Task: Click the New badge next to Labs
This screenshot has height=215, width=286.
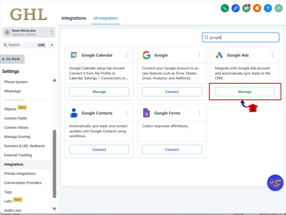Action: tap(18, 199)
